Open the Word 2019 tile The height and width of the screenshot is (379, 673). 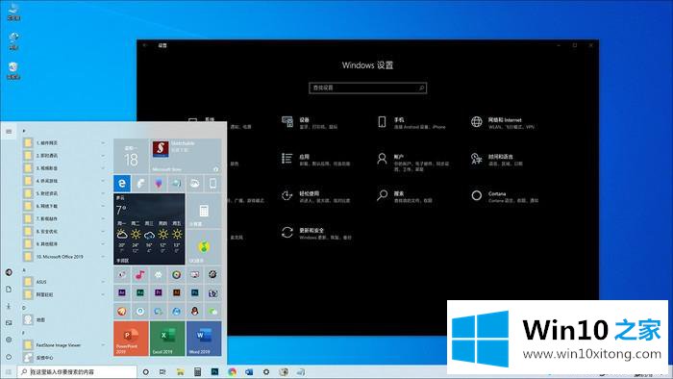204,339
